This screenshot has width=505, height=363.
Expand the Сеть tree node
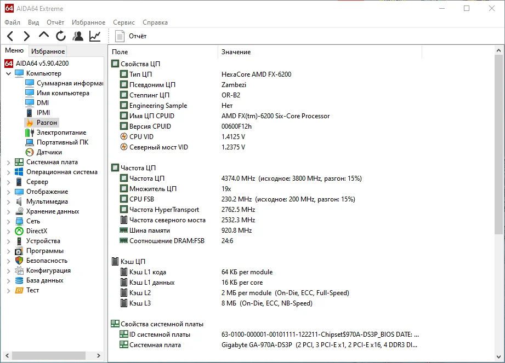coord(9,222)
